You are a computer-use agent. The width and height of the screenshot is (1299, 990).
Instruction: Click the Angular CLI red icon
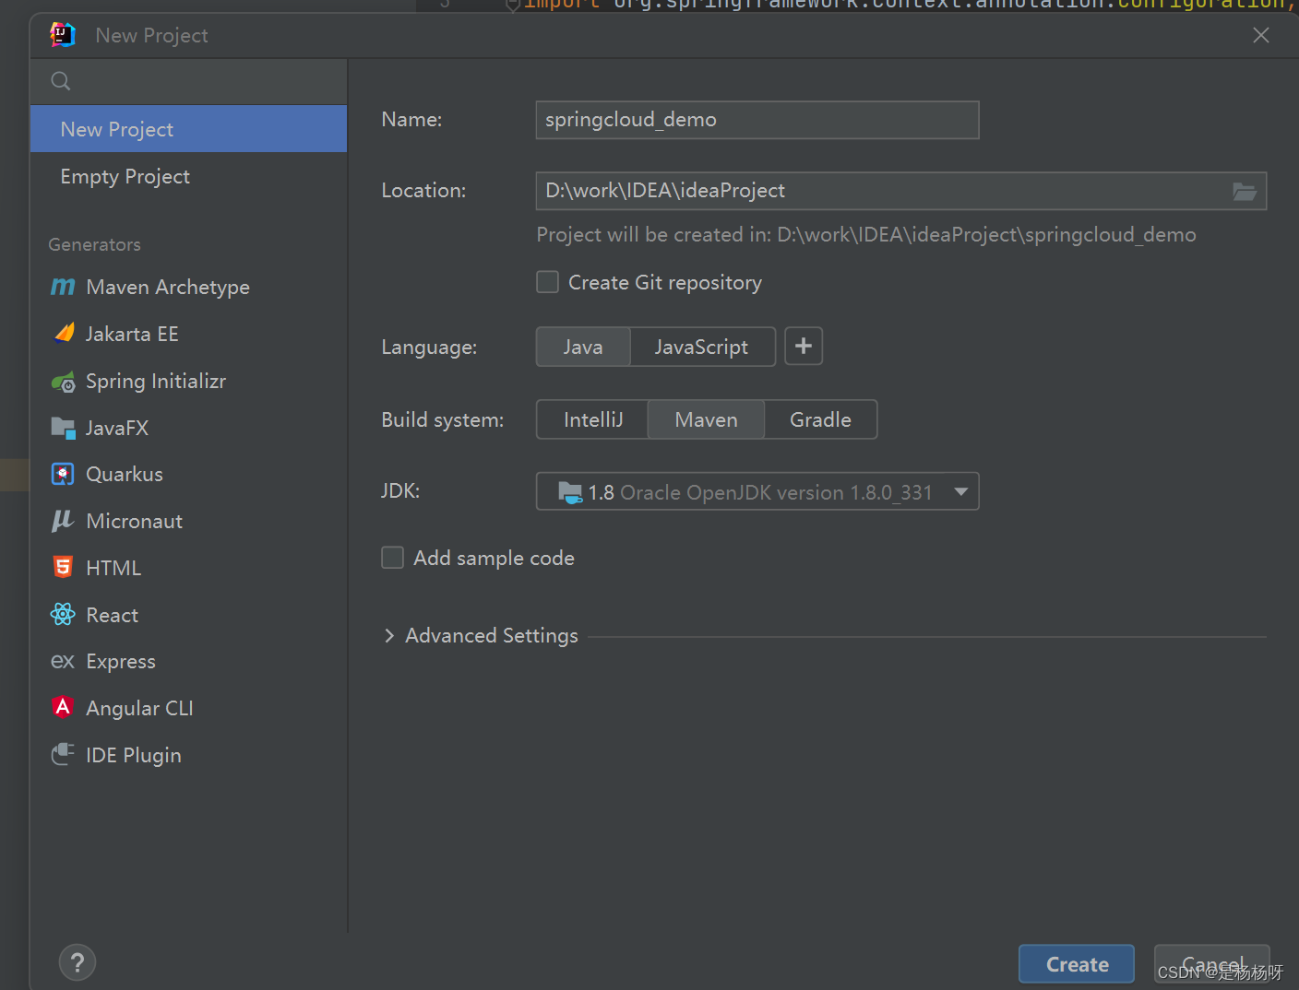(x=63, y=707)
